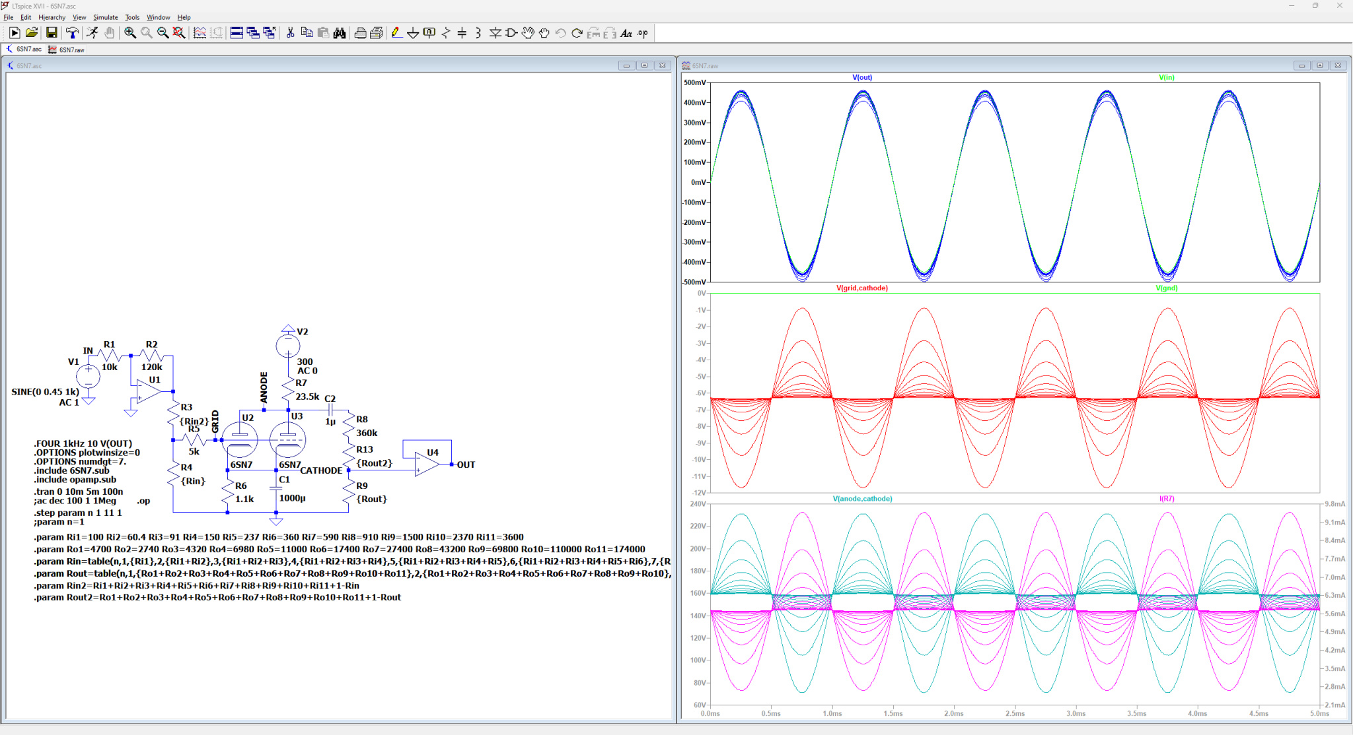This screenshot has width=1353, height=735.
Task: Zoom to fit using the crossed magnifier icon
Action: (179, 33)
